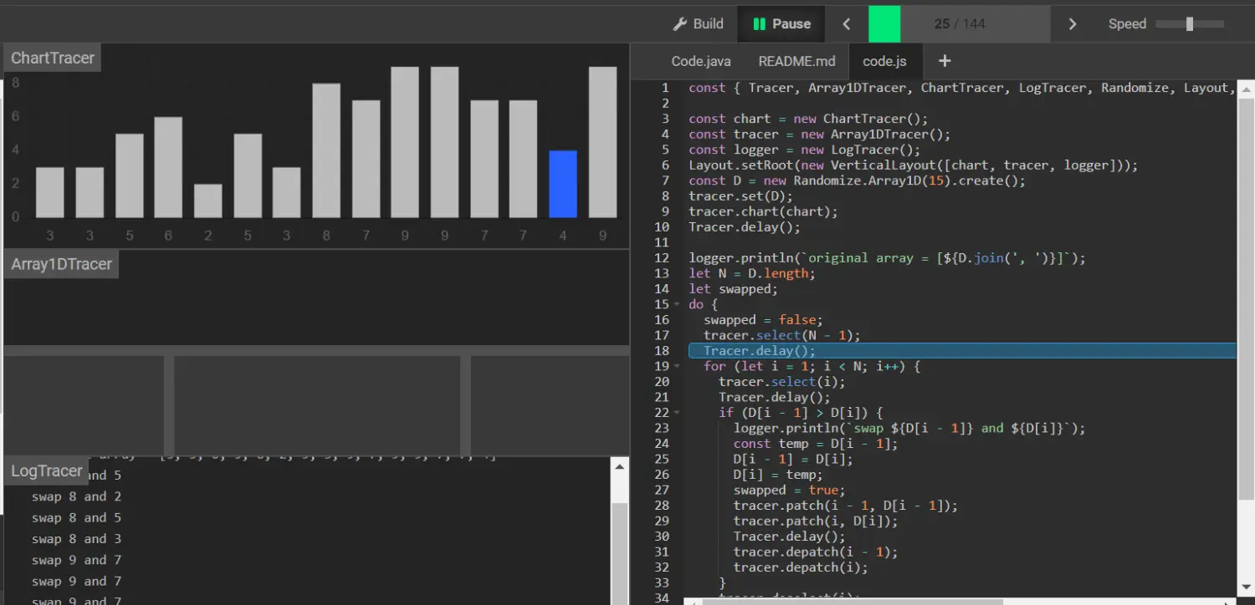The height and width of the screenshot is (605, 1255).
Task: Click the chart bar labeled 6
Action: [x=168, y=167]
